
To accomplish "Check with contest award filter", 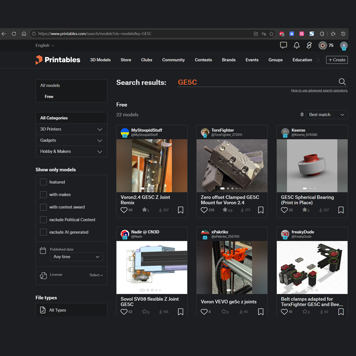I will 43,207.
